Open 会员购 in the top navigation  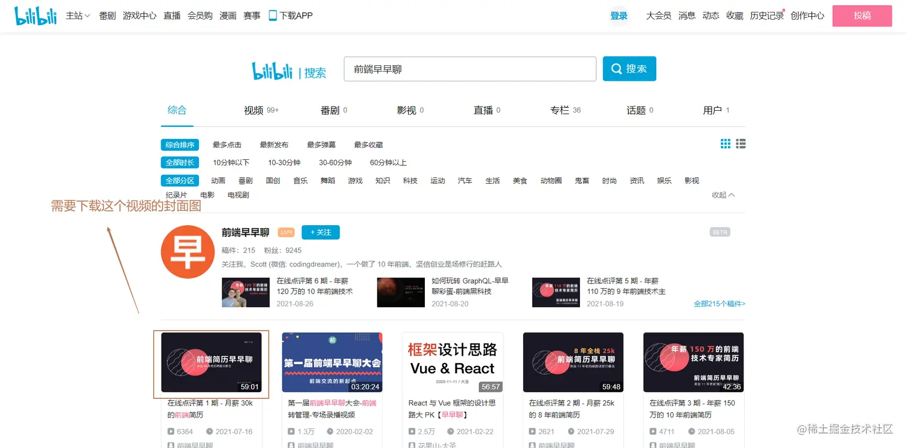(200, 16)
